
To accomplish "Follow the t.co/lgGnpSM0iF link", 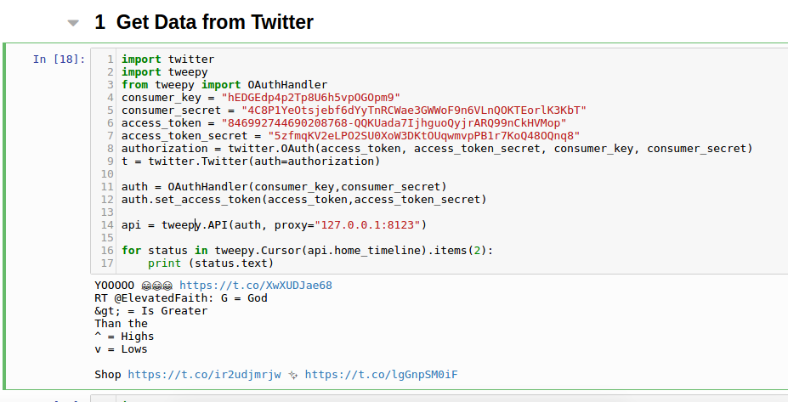I will tap(381, 374).
